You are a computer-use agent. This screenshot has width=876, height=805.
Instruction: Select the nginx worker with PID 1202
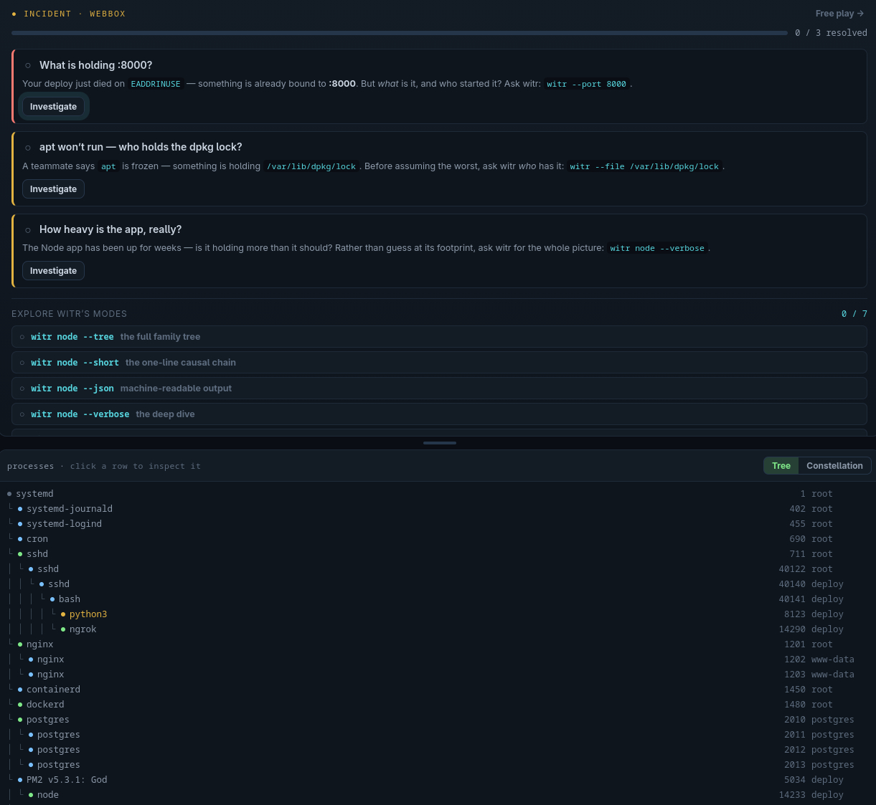pyautogui.click(x=438, y=659)
